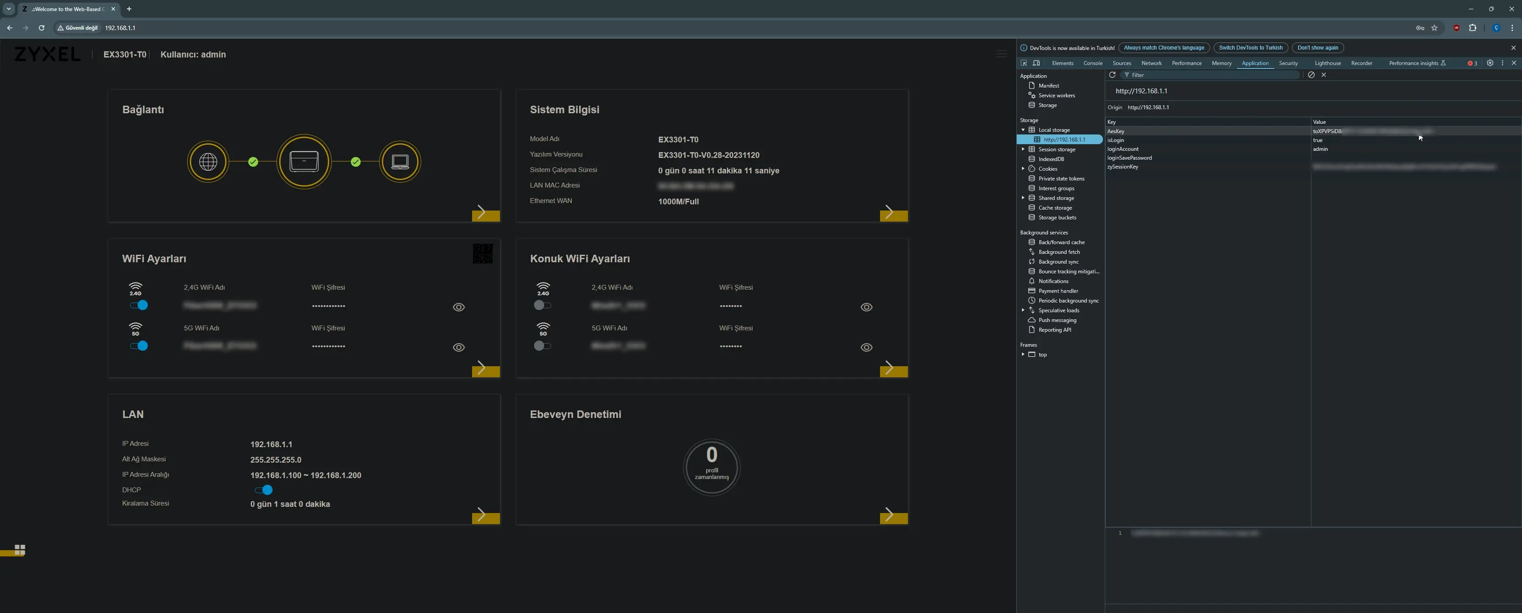Open the dashboard grid widget icon at bottom-left
Viewport: 1522px width, 613px height.
click(x=19, y=550)
